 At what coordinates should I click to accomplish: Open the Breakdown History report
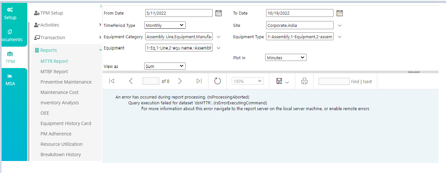pos(61,155)
